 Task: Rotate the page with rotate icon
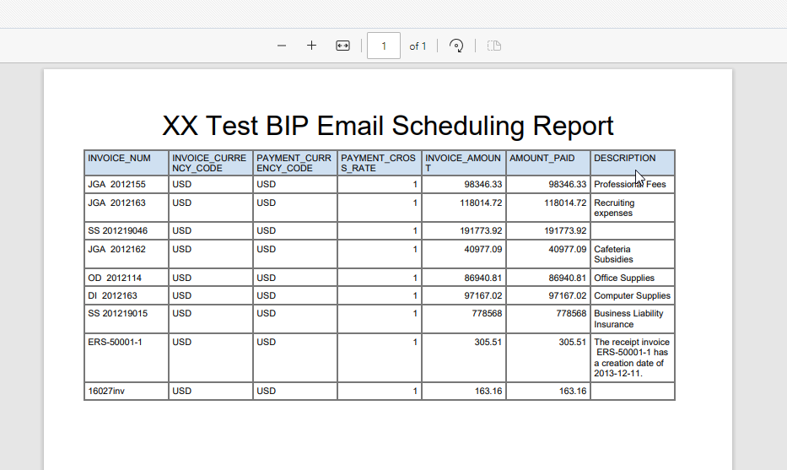(x=456, y=46)
